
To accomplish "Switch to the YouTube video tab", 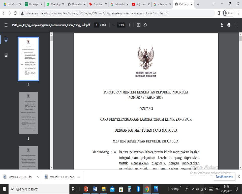I will 139,4.
